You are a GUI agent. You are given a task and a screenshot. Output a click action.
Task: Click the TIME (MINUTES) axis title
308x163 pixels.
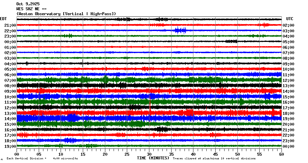pos(153,158)
